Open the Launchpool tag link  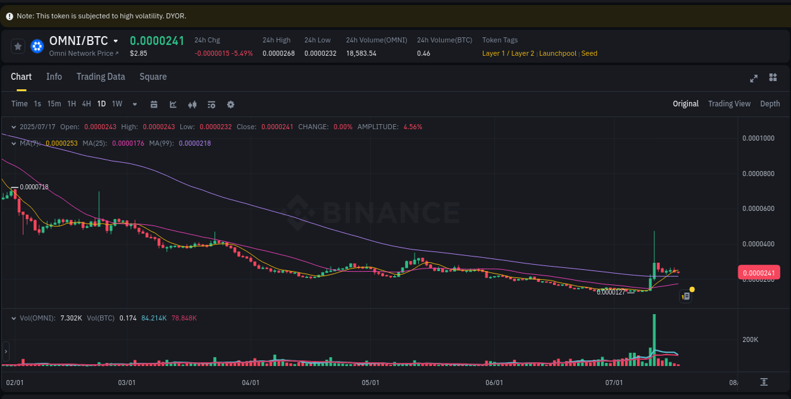(x=557, y=53)
